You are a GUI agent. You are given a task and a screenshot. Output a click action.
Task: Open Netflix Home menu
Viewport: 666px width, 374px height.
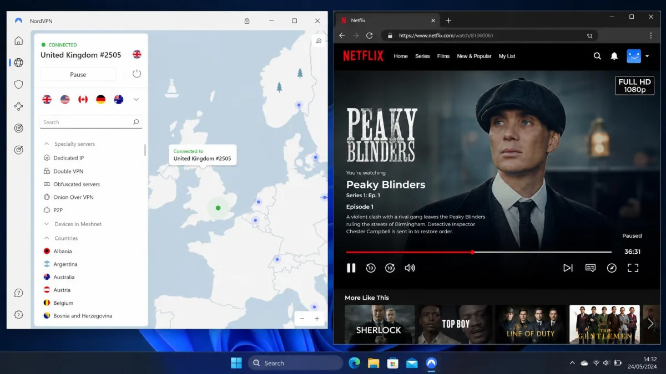click(x=401, y=56)
